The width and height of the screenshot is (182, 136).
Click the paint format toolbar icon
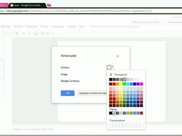click(5, 34)
